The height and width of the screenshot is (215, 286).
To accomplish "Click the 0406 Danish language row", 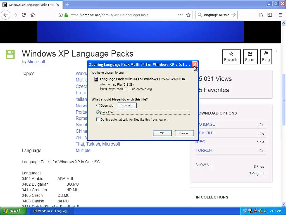I will [x=46, y=201].
